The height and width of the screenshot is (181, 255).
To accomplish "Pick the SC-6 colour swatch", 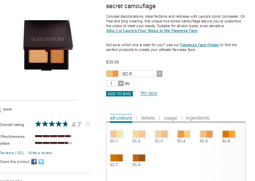I will click(229, 134).
